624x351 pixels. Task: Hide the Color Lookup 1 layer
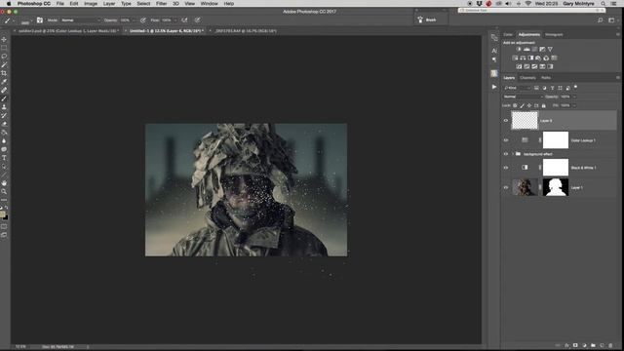pos(506,140)
